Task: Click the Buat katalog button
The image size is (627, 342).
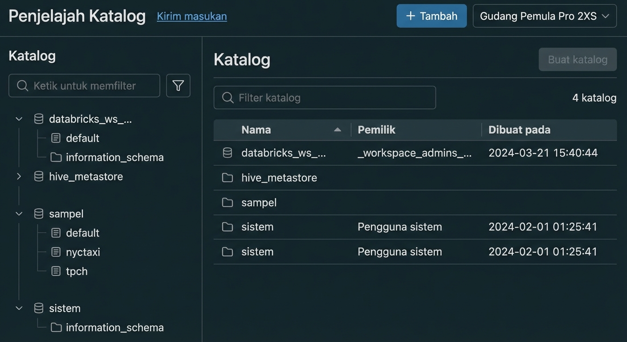Action: [x=577, y=59]
